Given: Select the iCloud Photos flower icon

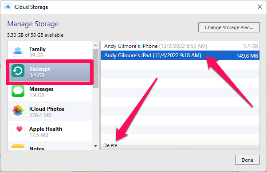Looking at the screenshot, I should click(18, 111).
